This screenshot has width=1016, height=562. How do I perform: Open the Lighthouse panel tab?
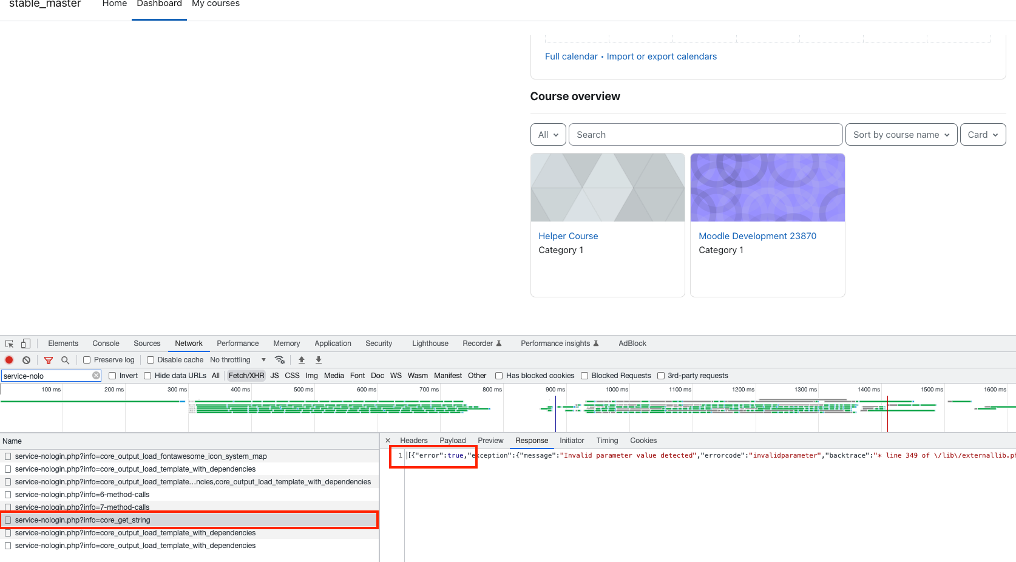click(430, 344)
